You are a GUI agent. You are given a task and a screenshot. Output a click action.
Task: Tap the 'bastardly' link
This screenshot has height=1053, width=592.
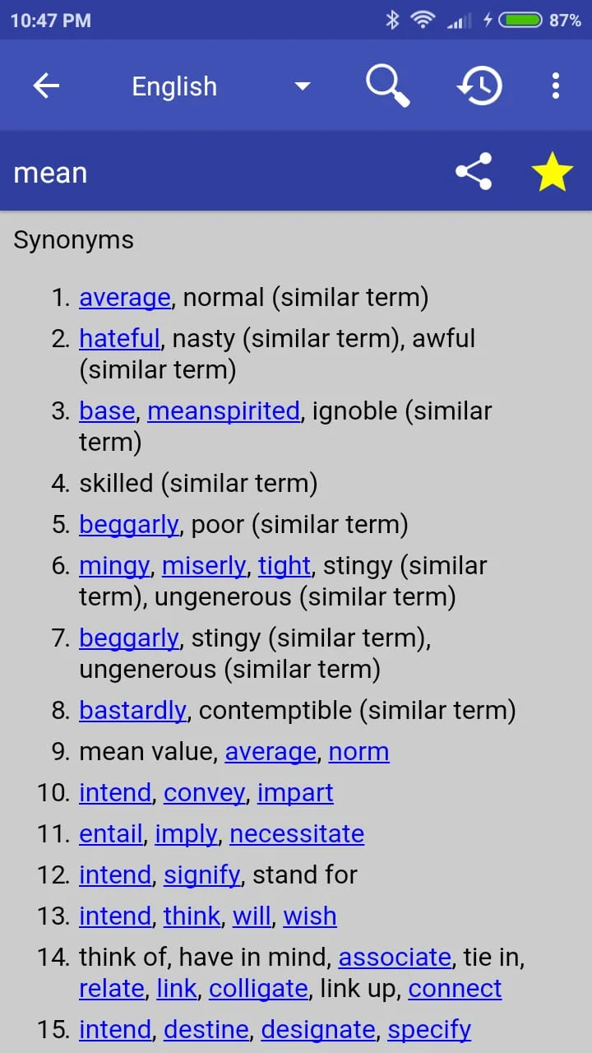coord(132,710)
